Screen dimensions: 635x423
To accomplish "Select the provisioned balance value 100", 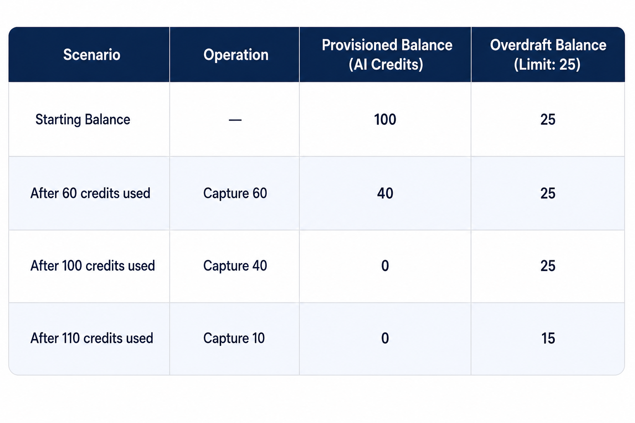I will click(x=385, y=119).
